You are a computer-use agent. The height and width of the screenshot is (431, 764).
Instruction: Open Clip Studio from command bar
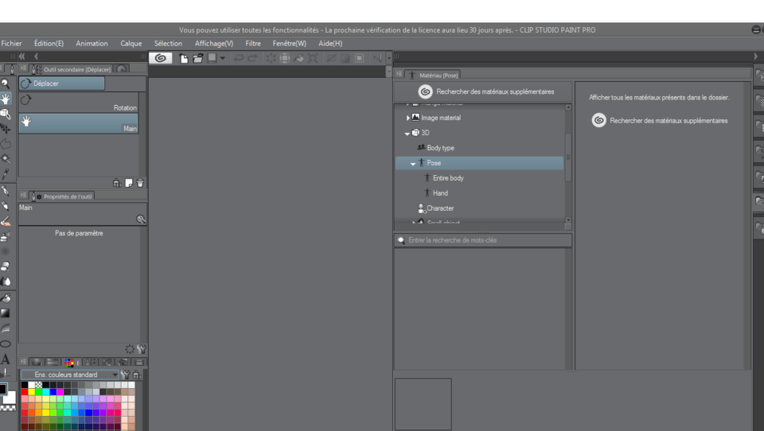160,58
